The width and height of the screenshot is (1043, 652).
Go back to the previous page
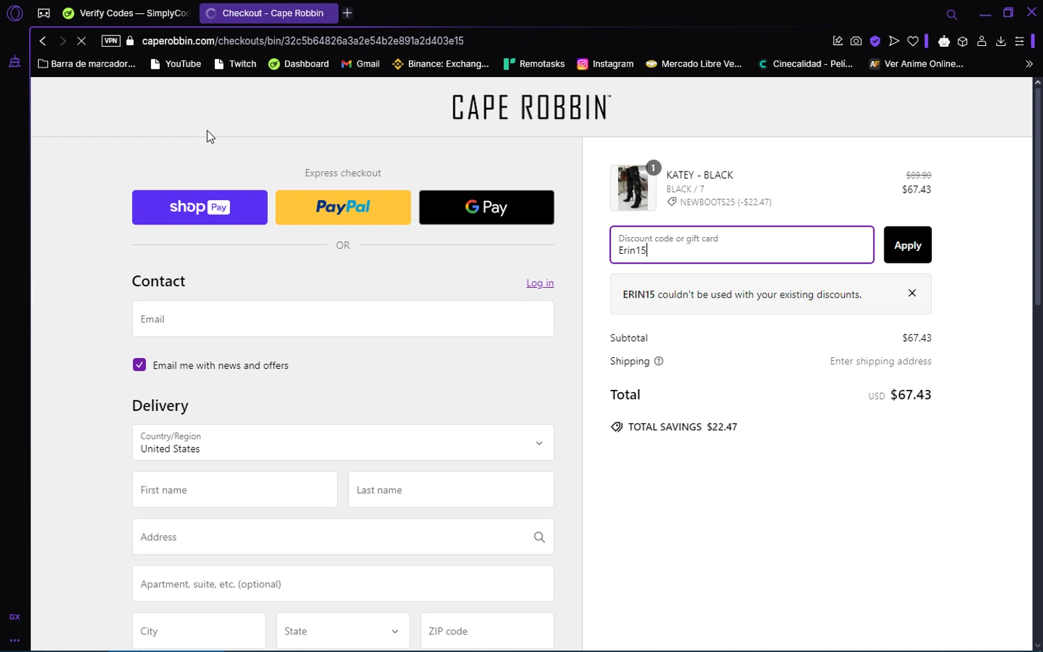(x=43, y=41)
